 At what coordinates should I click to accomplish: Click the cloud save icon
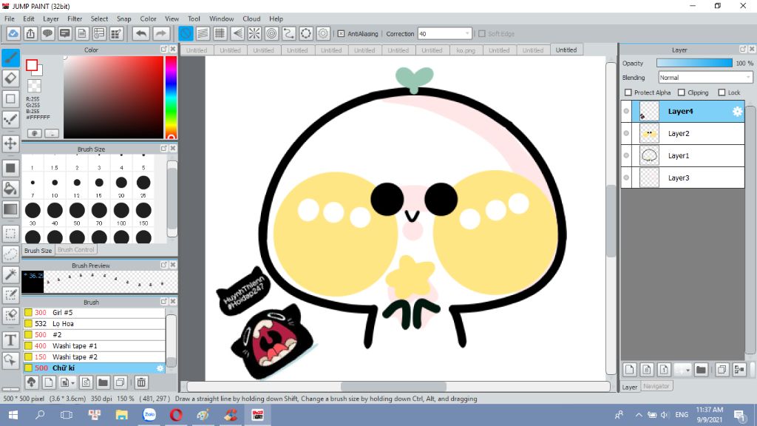click(x=13, y=33)
